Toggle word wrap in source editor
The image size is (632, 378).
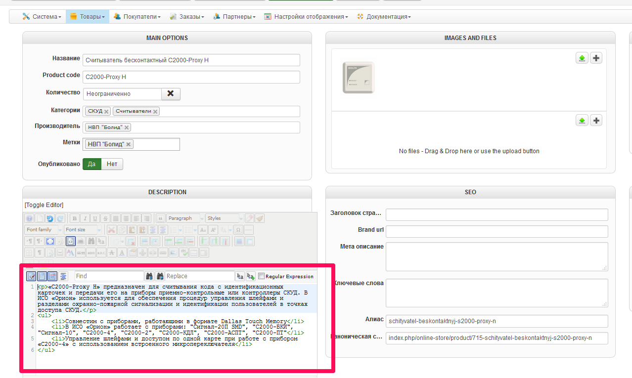[x=52, y=276]
